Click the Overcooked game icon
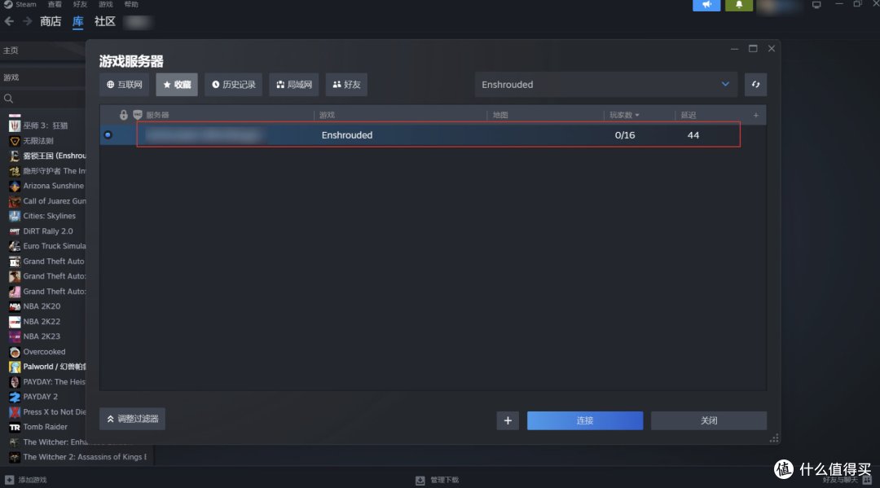This screenshot has height=488, width=880. (x=15, y=352)
